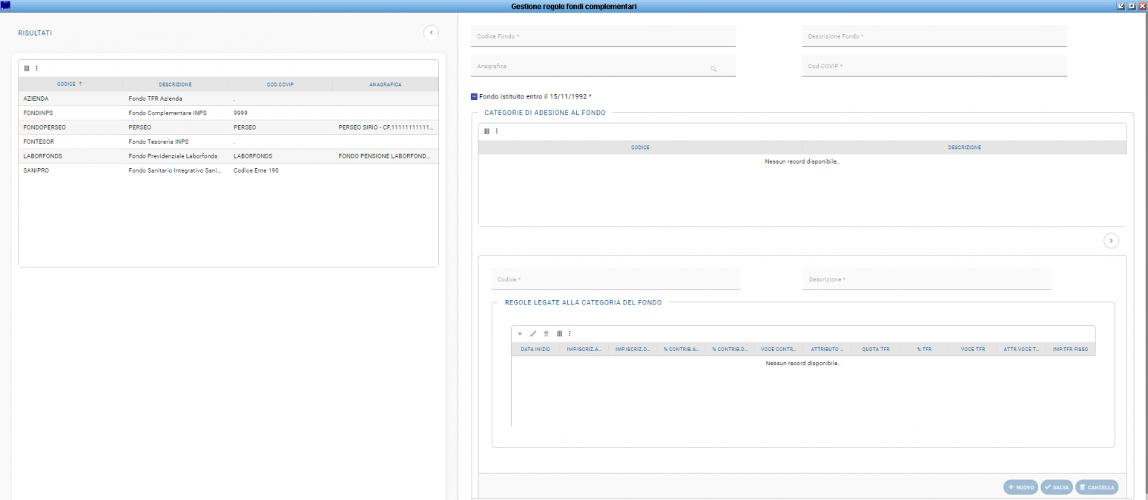The image size is (1148, 500).
Task: Click the Codice Fondo input field
Action: click(602, 36)
